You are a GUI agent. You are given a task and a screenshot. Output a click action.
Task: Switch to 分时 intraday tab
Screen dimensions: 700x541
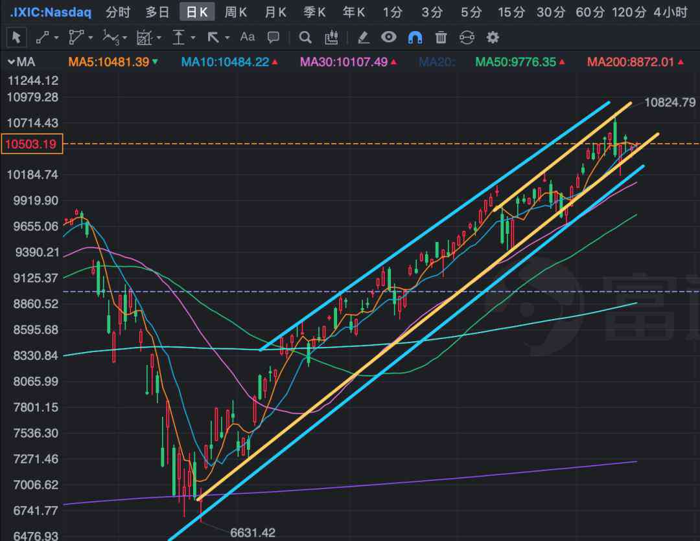click(x=118, y=12)
